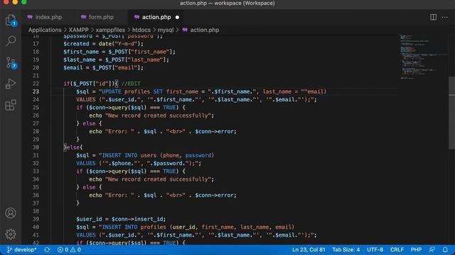Click the feedback icon in status bar
Screen dimensions: 455x255
pyautogui.click(x=432, y=249)
